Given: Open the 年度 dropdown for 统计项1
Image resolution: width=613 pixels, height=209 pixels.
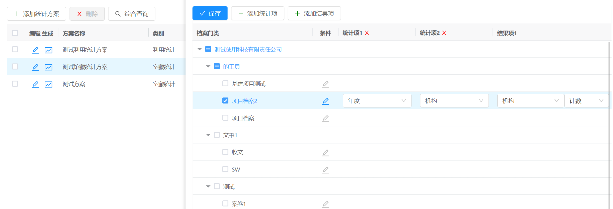Looking at the screenshot, I should click(x=377, y=101).
